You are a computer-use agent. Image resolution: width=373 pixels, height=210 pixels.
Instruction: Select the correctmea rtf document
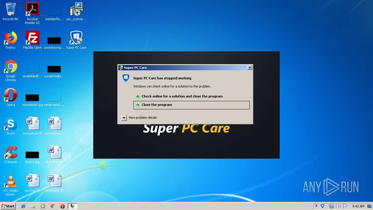pos(54,126)
